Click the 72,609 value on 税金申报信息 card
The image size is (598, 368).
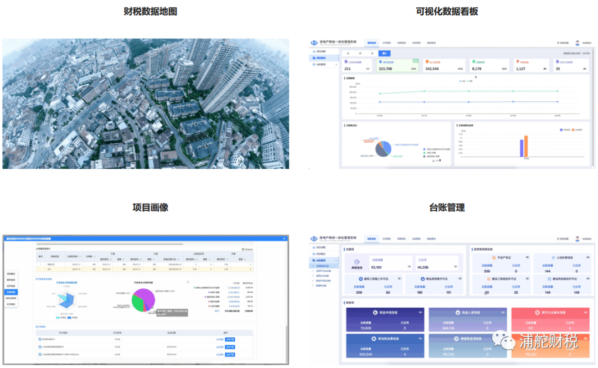click(366, 328)
